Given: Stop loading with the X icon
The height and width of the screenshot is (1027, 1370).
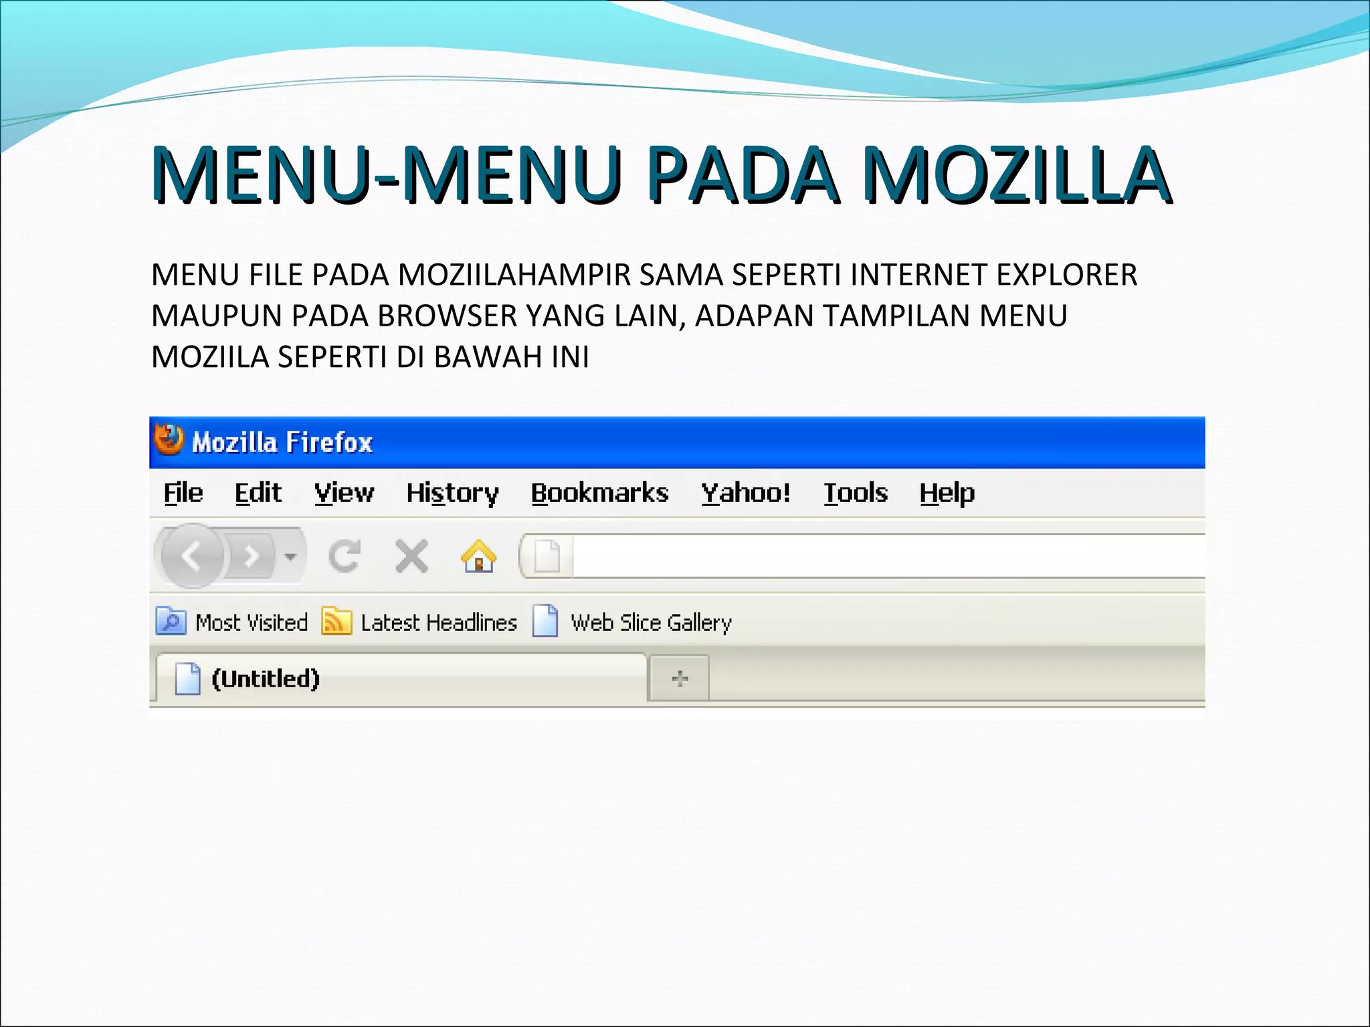Looking at the screenshot, I should click(x=411, y=556).
